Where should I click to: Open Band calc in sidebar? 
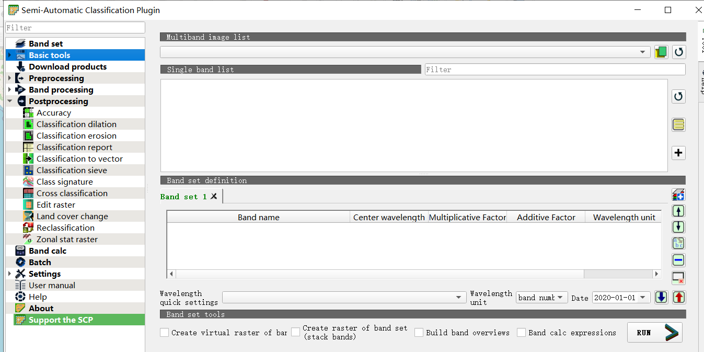tap(48, 251)
